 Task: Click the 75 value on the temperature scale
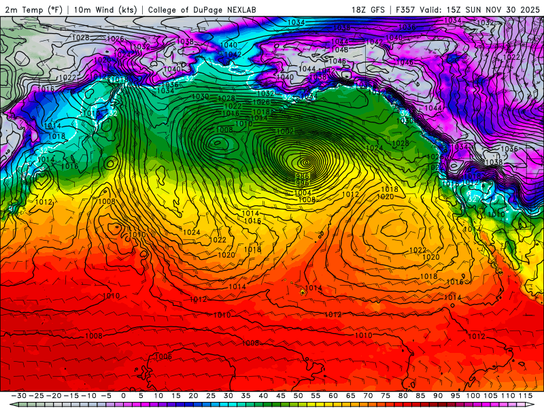386,396
